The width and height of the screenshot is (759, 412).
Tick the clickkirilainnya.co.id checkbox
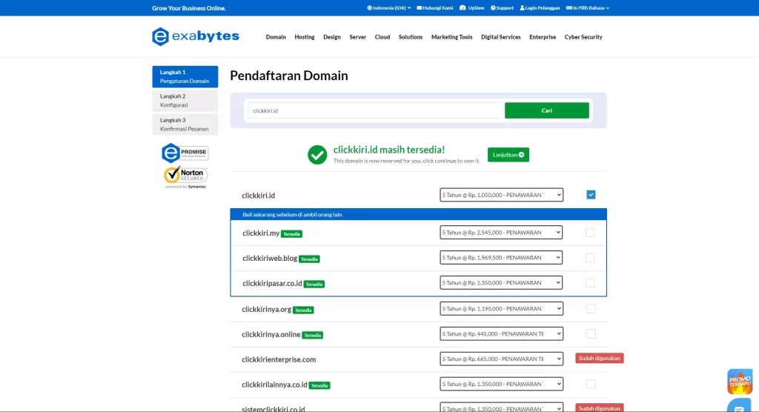tap(591, 384)
